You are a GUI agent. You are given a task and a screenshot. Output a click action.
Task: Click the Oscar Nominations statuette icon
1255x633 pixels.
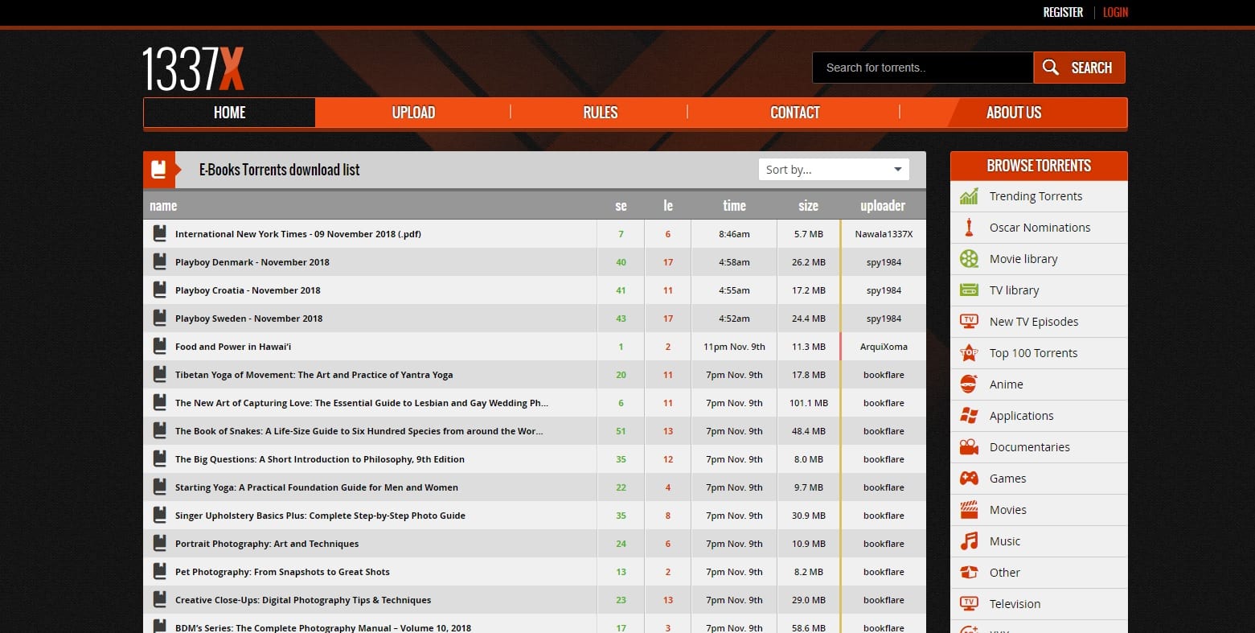[x=969, y=228]
